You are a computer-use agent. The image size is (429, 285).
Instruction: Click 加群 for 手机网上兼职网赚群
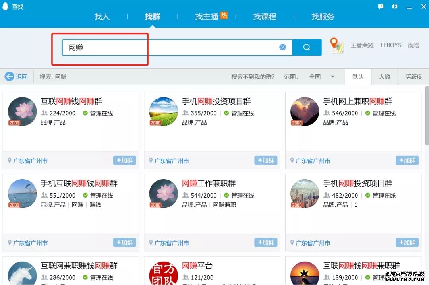407,161
